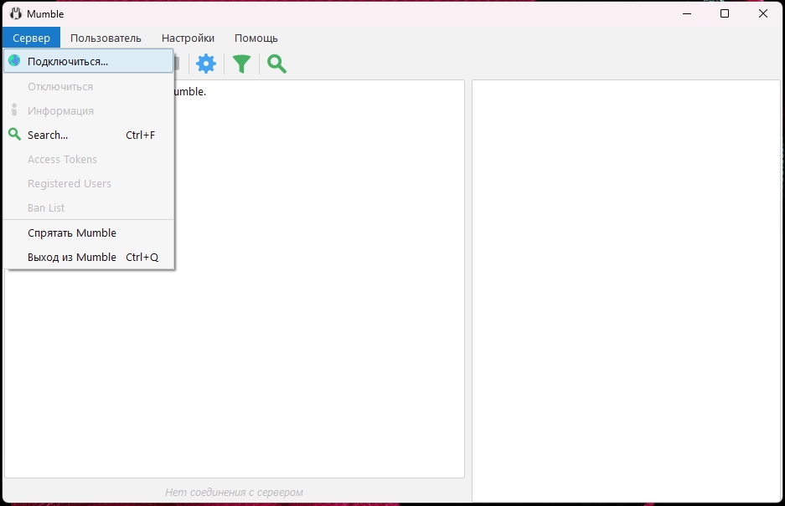Viewport: 785px width, 506px height.
Task: Choose Search... menu entry
Action: (89, 135)
